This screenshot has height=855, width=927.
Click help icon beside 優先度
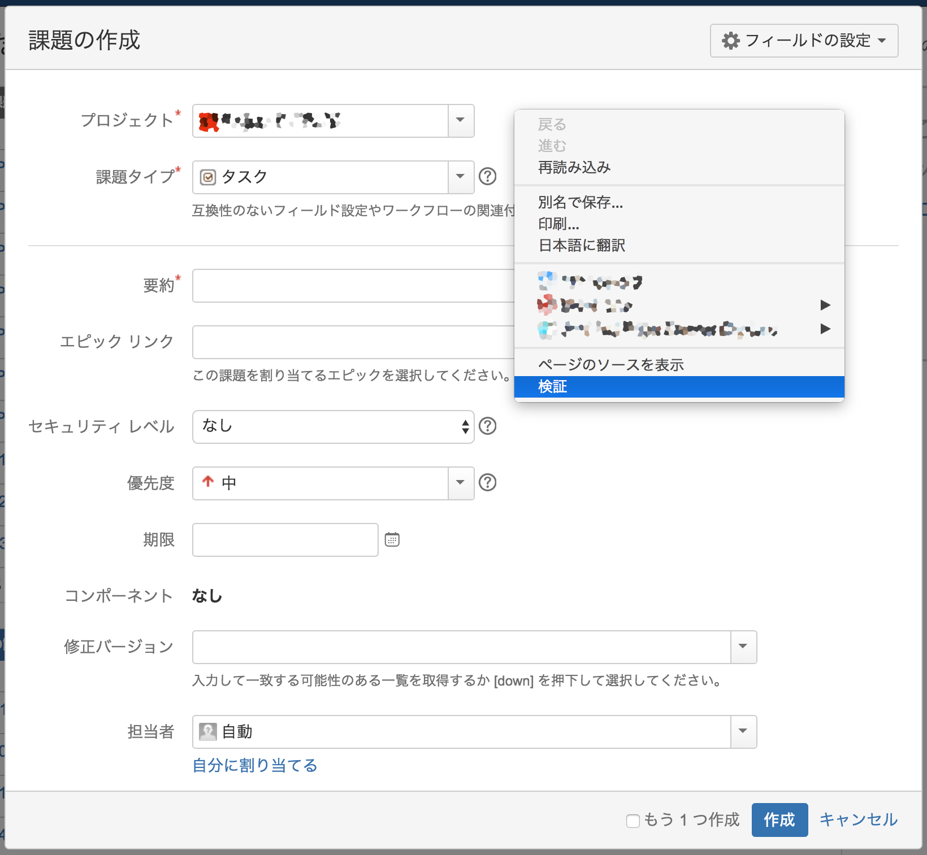coord(487,482)
